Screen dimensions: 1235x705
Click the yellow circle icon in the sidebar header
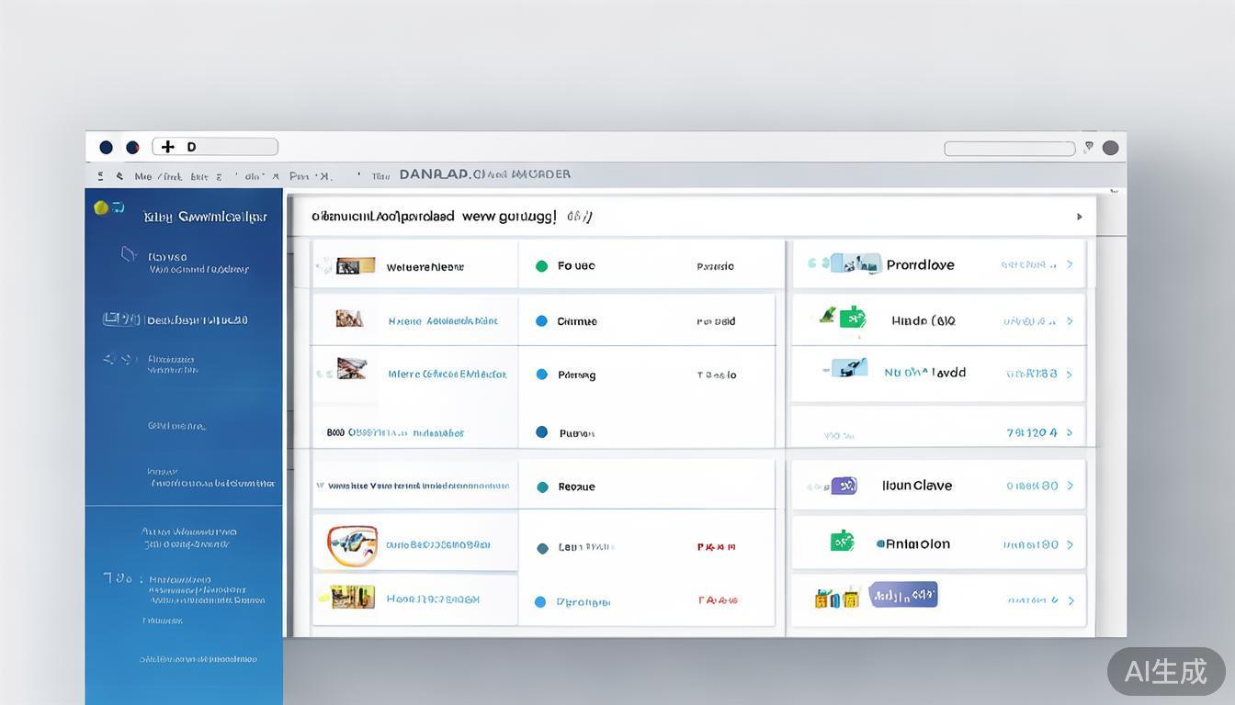click(101, 207)
